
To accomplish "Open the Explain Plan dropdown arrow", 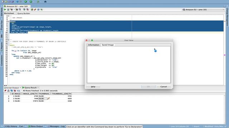I will (x=14, y=10).
